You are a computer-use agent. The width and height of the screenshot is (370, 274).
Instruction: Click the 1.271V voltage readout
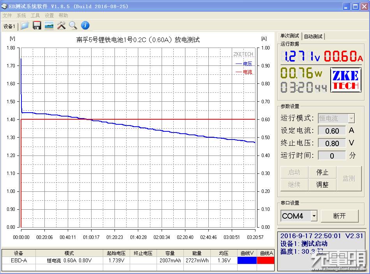[x=300, y=56]
